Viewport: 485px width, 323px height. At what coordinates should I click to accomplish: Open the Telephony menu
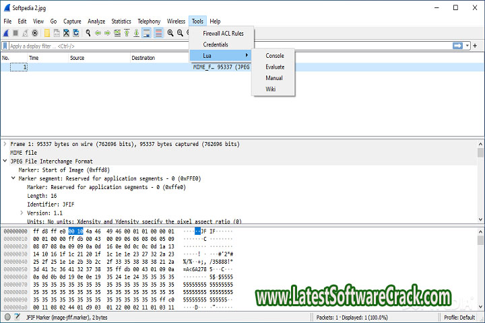coord(149,22)
